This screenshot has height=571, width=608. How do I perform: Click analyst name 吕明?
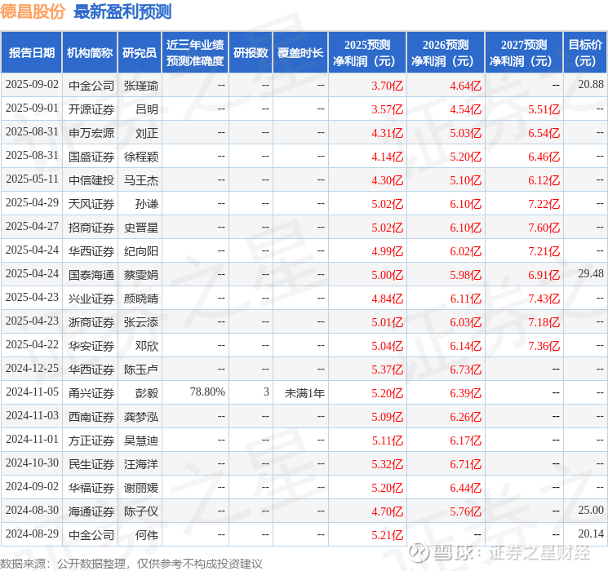pos(147,109)
